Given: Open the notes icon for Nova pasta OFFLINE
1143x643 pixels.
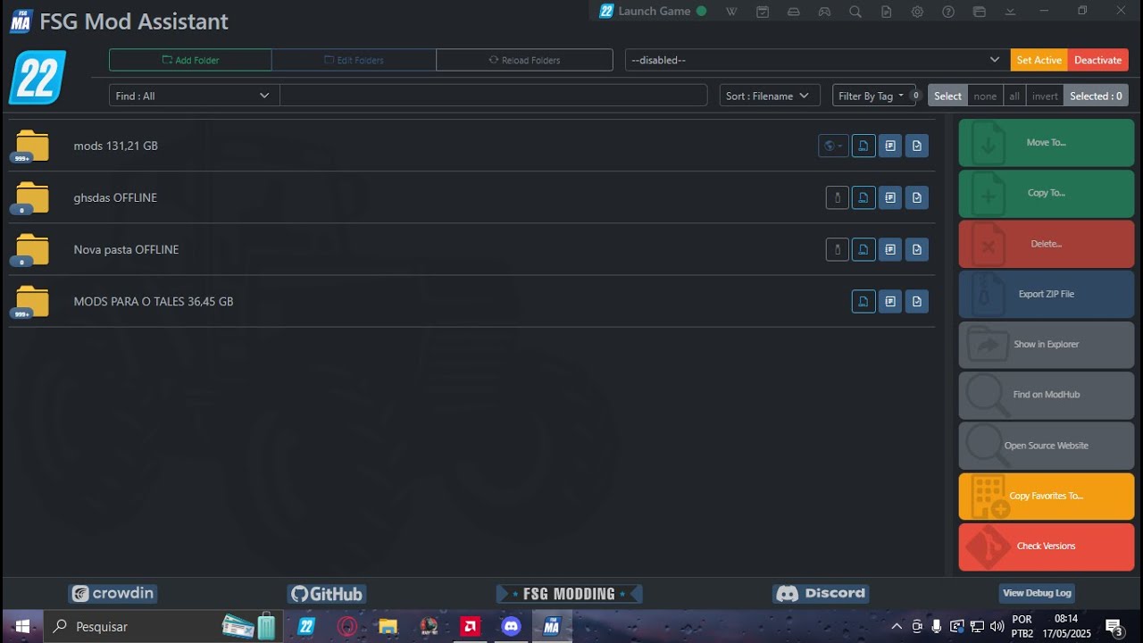Looking at the screenshot, I should tap(890, 249).
